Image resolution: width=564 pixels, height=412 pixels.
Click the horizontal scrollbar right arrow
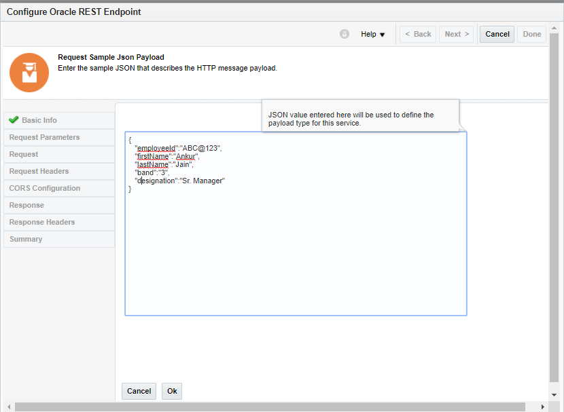543,407
